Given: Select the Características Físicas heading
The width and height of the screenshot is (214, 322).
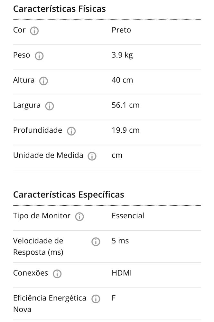Looking at the screenshot, I should coord(60,9).
